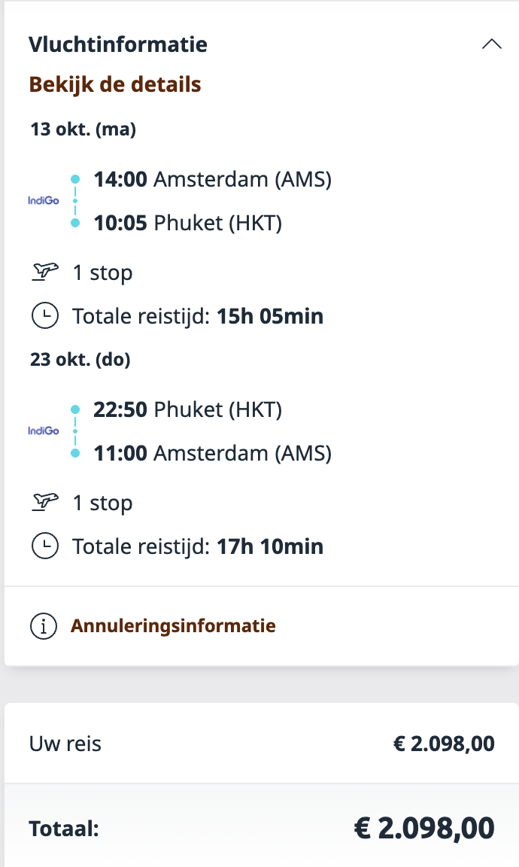
Task: Collapse the Vluchtinformatie panel chevron
Action: tap(491, 44)
